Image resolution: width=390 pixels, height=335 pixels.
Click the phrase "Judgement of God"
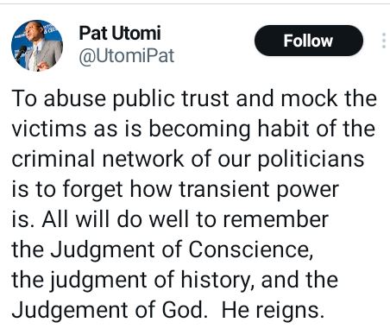(110, 311)
